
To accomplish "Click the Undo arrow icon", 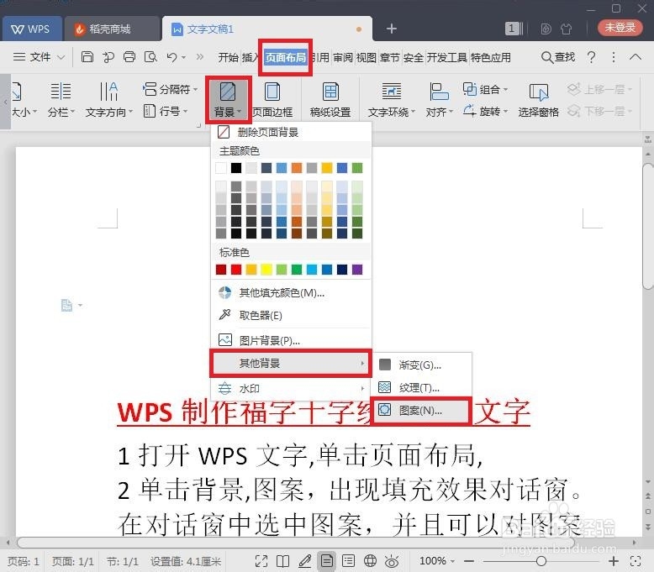I will click(x=171, y=56).
